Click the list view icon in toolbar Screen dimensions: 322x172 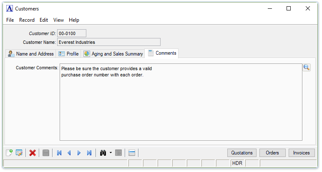[132, 153]
